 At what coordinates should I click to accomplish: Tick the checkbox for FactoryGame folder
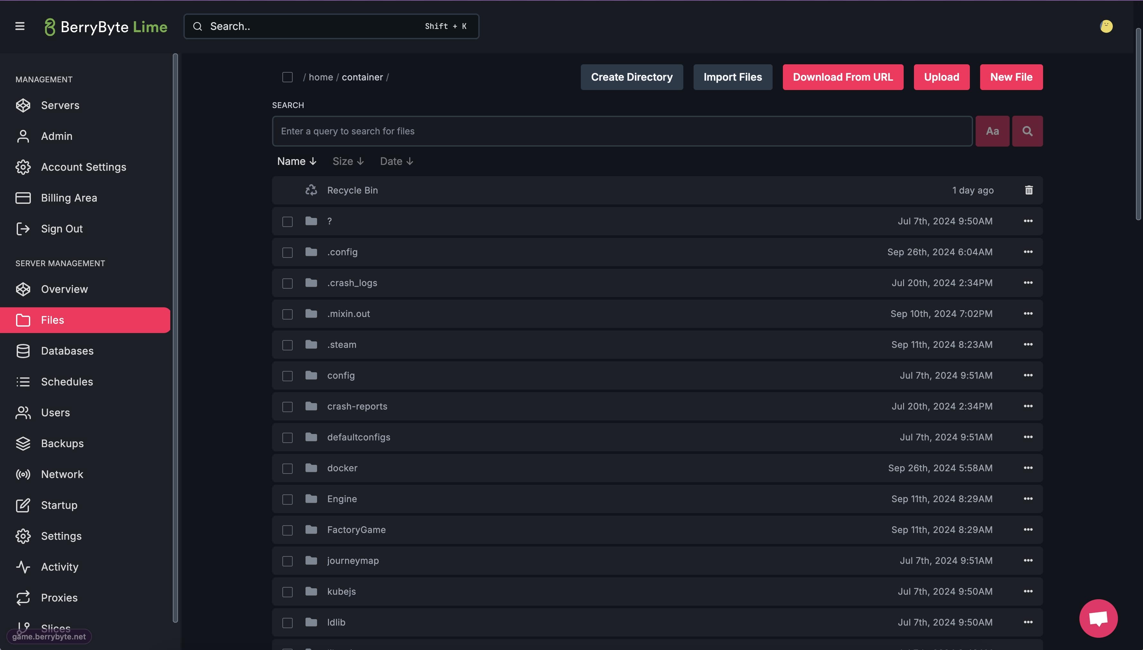tap(287, 530)
